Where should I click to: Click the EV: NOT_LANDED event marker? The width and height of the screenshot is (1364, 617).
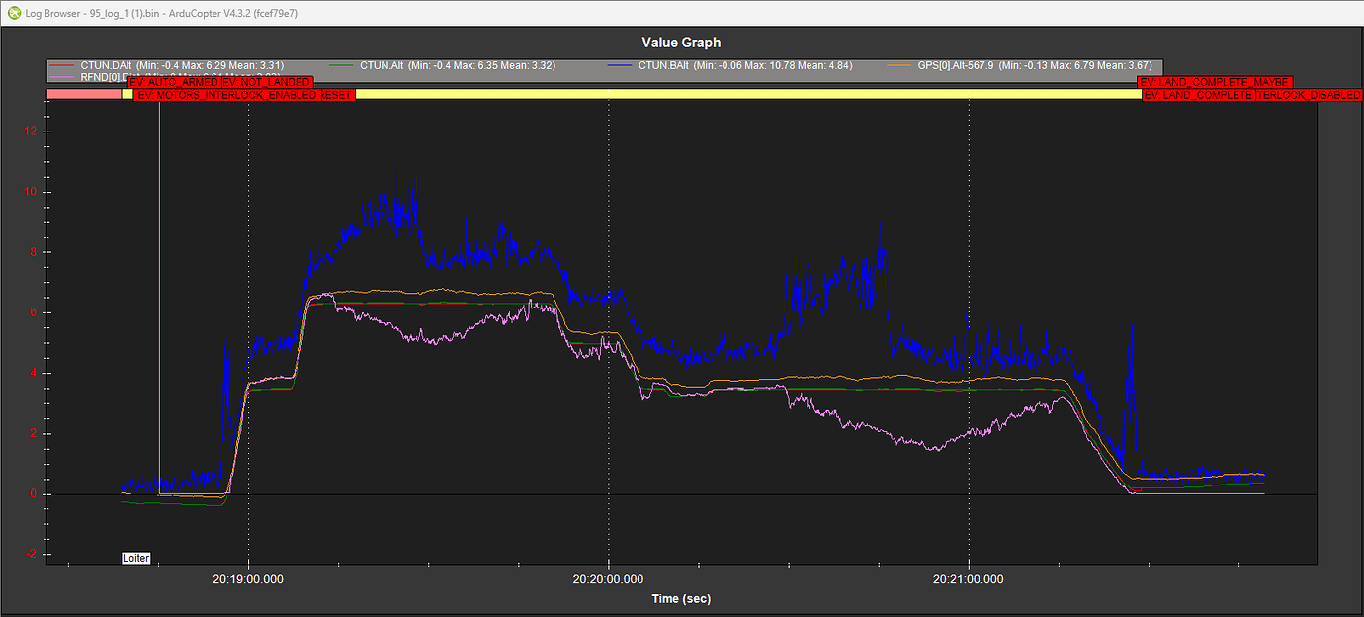pyautogui.click(x=268, y=83)
